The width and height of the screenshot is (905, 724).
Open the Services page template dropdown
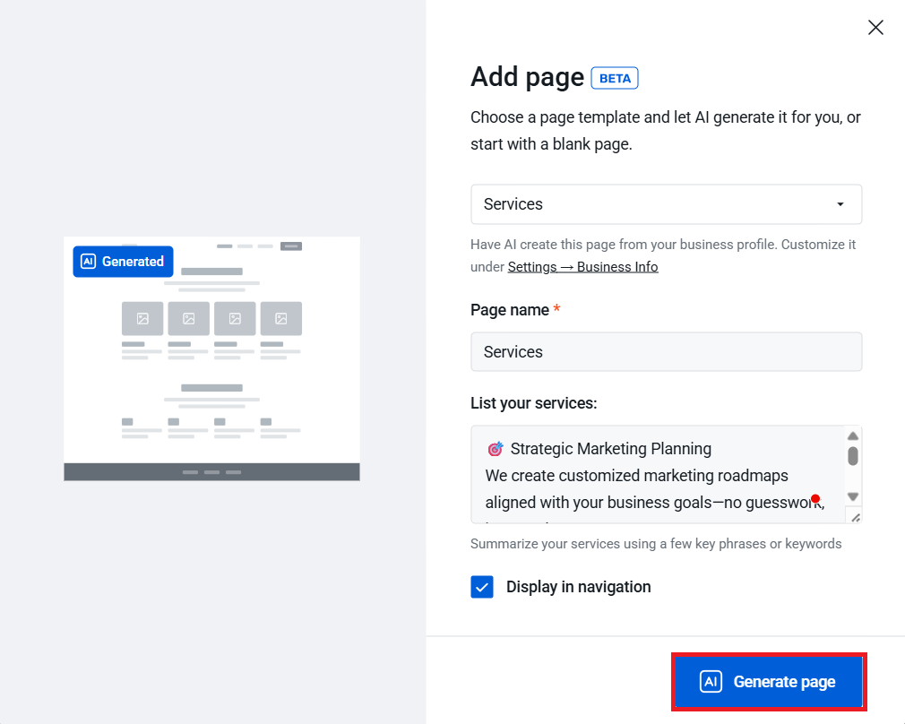tap(666, 204)
